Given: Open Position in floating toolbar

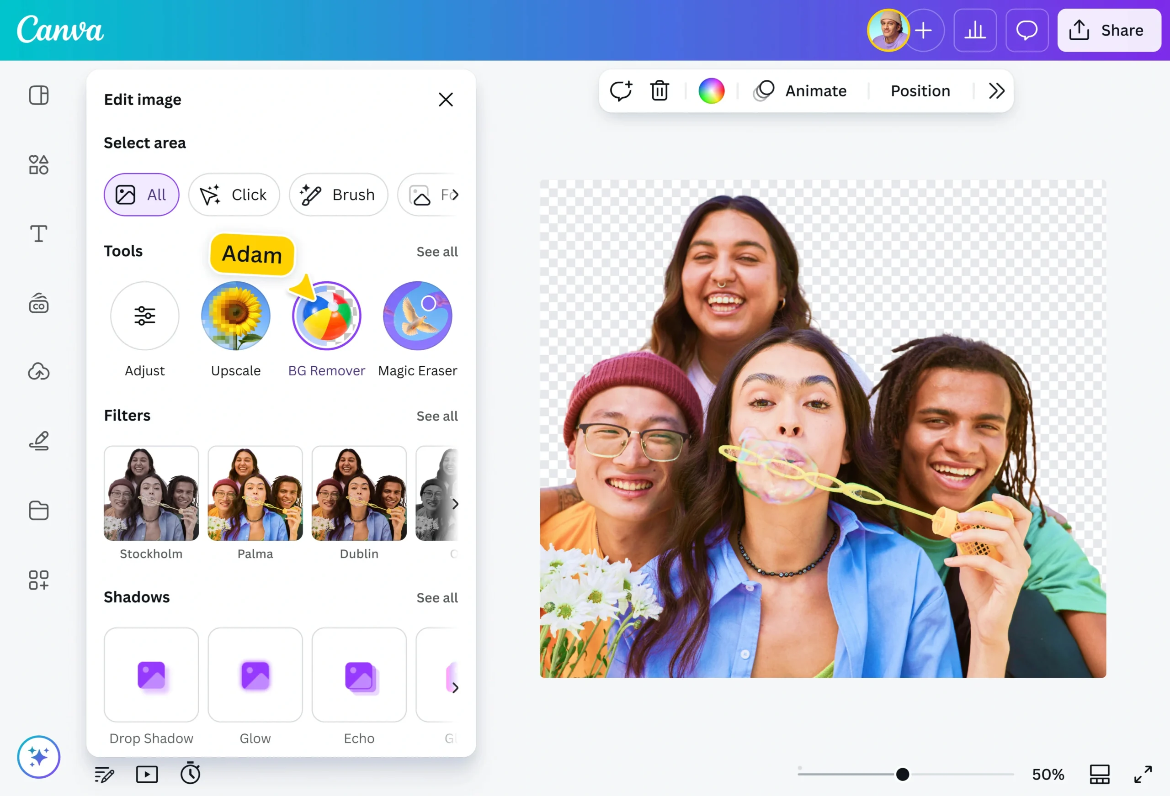Looking at the screenshot, I should click(x=920, y=90).
